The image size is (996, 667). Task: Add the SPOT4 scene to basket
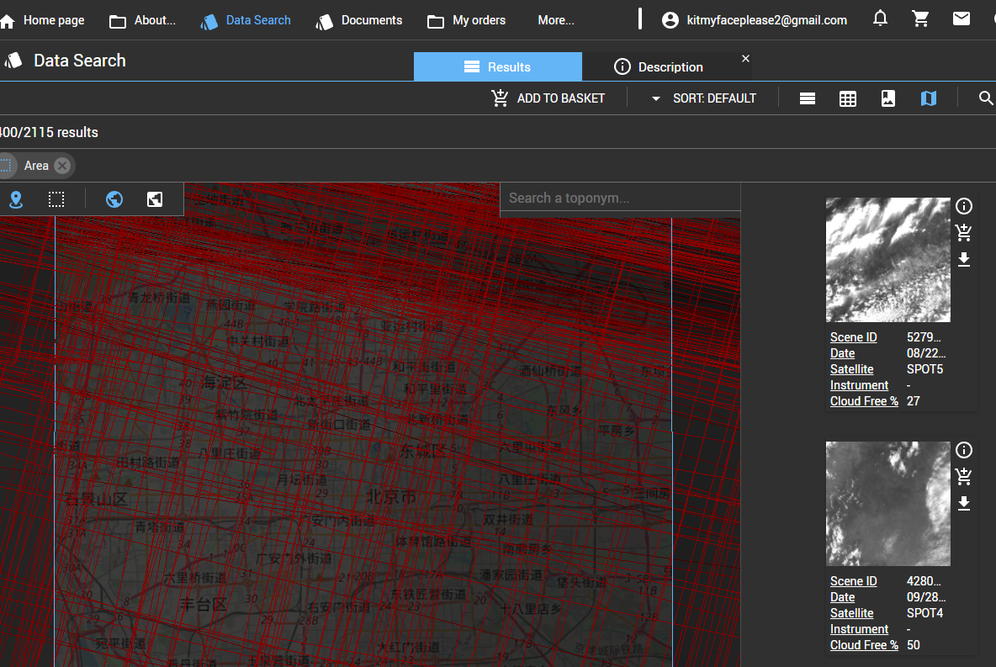[x=963, y=476]
